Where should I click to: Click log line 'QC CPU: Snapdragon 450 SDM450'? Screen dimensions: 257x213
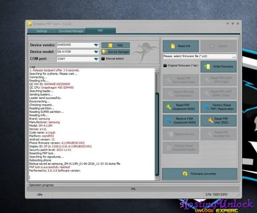tap(51, 87)
